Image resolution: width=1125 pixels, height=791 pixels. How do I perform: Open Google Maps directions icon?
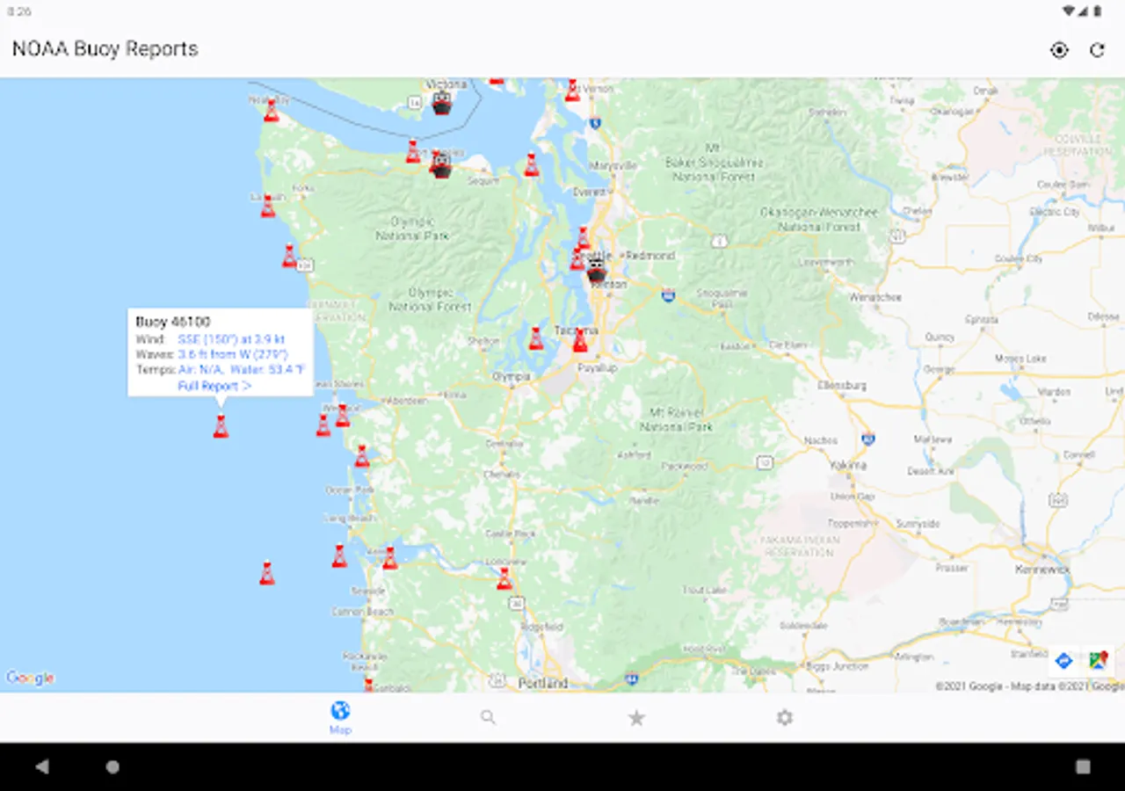pyautogui.click(x=1064, y=661)
